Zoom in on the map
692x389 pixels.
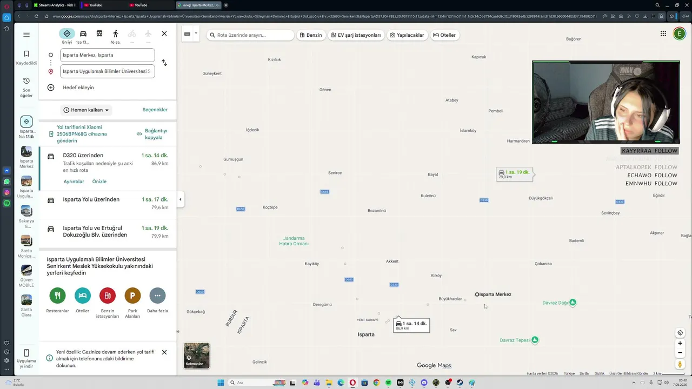point(680,344)
